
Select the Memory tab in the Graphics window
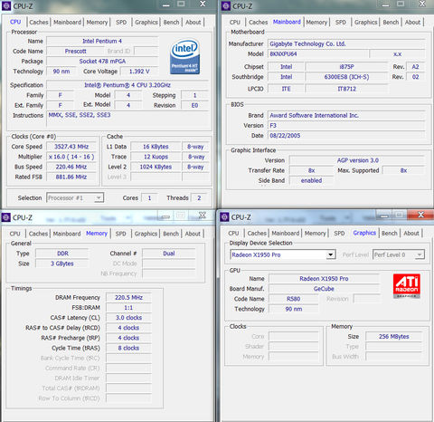315,234
